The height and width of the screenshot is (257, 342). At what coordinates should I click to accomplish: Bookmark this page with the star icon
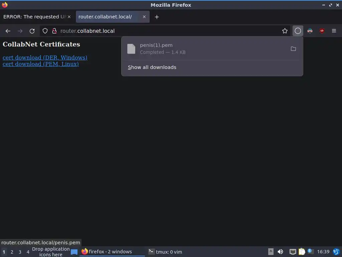[x=285, y=31]
